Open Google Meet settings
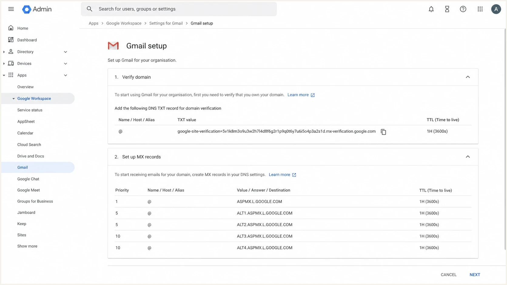The image size is (507, 285). 29,190
